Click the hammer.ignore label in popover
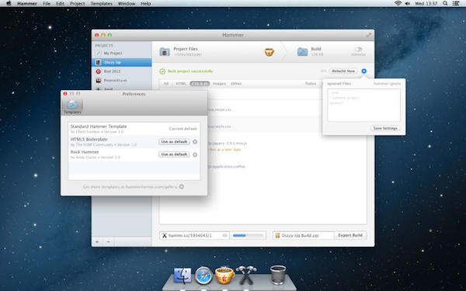This screenshot has width=466, height=291. point(387,84)
